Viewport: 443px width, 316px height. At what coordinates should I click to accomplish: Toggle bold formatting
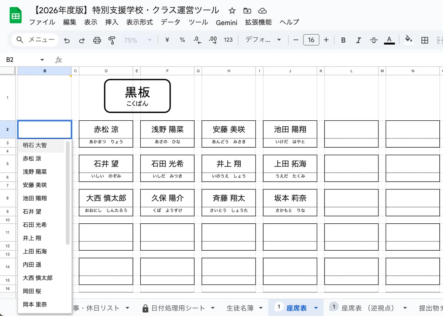coord(343,40)
